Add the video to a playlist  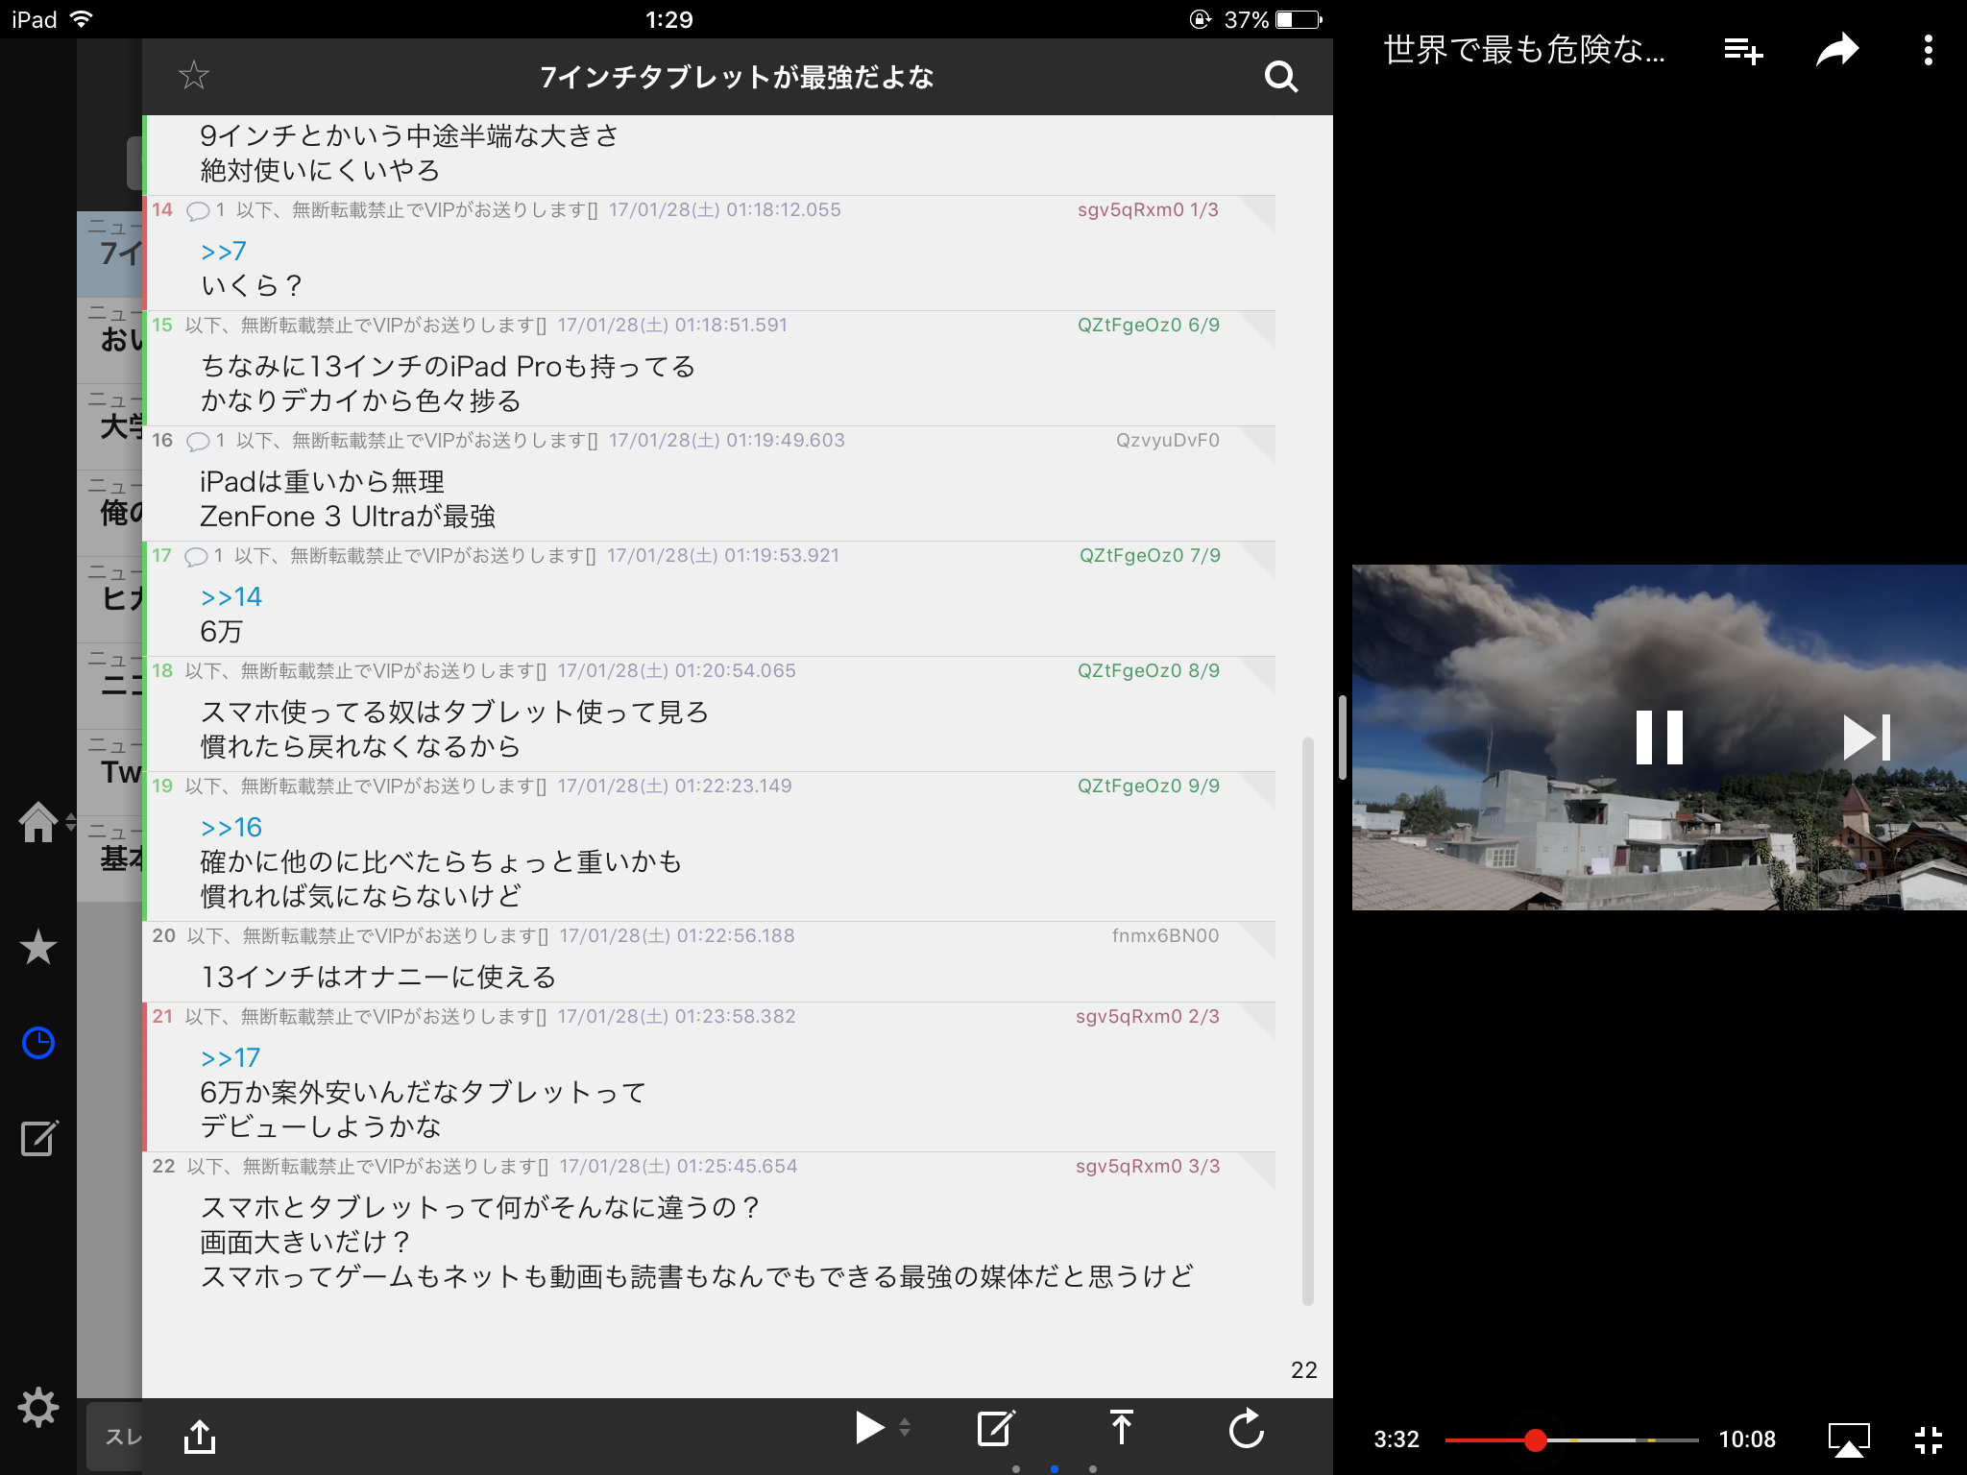1742,50
